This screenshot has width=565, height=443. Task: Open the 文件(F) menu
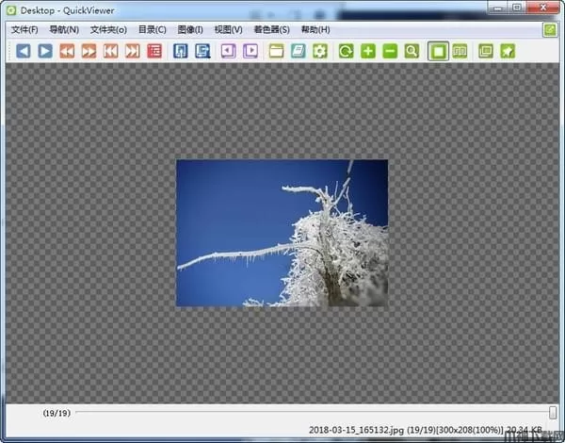(24, 29)
